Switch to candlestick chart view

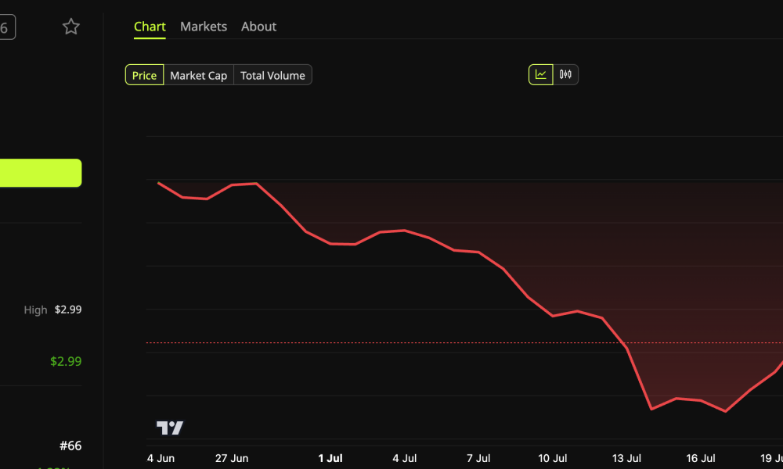tap(566, 75)
